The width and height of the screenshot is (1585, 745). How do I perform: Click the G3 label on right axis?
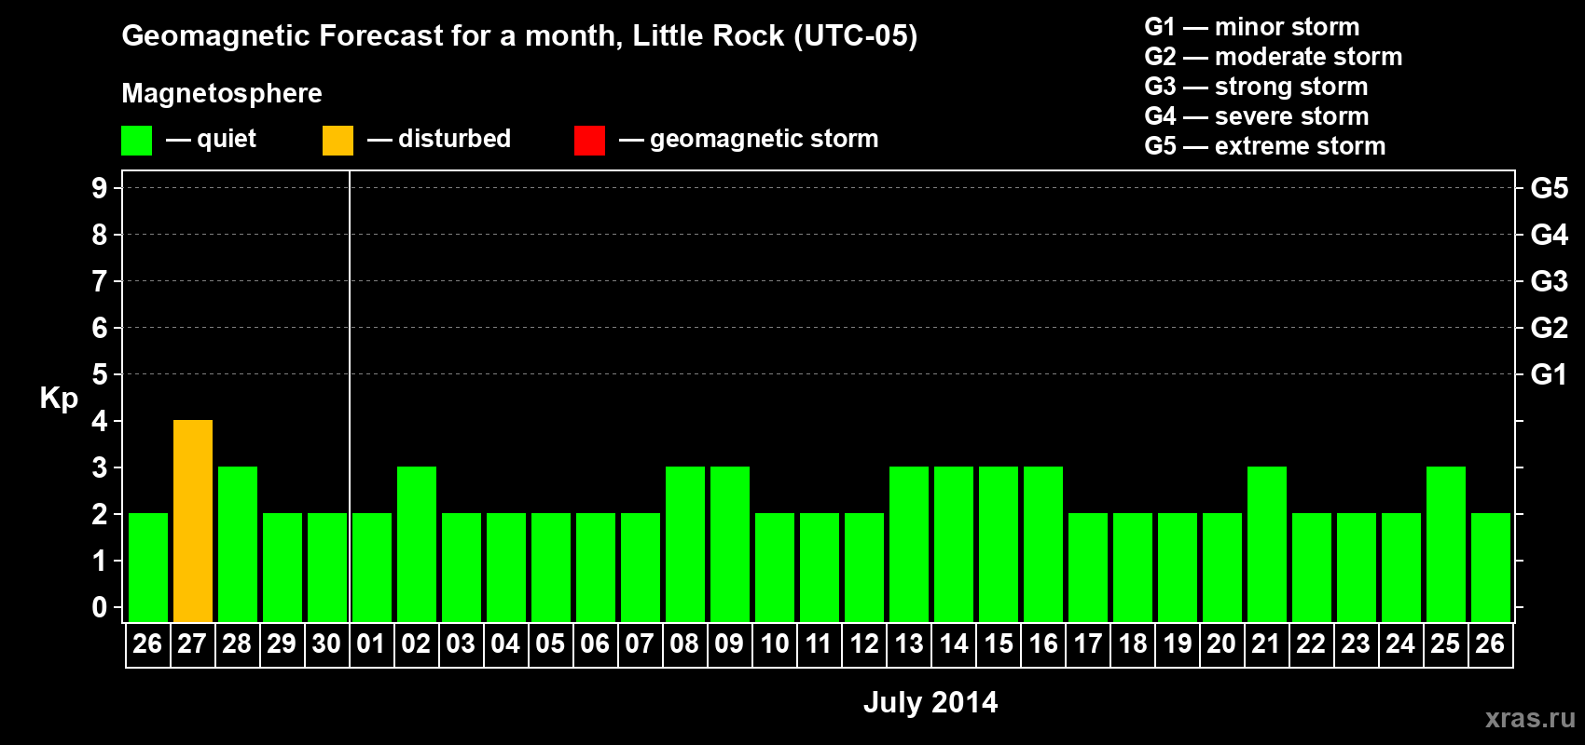pyautogui.click(x=1549, y=281)
